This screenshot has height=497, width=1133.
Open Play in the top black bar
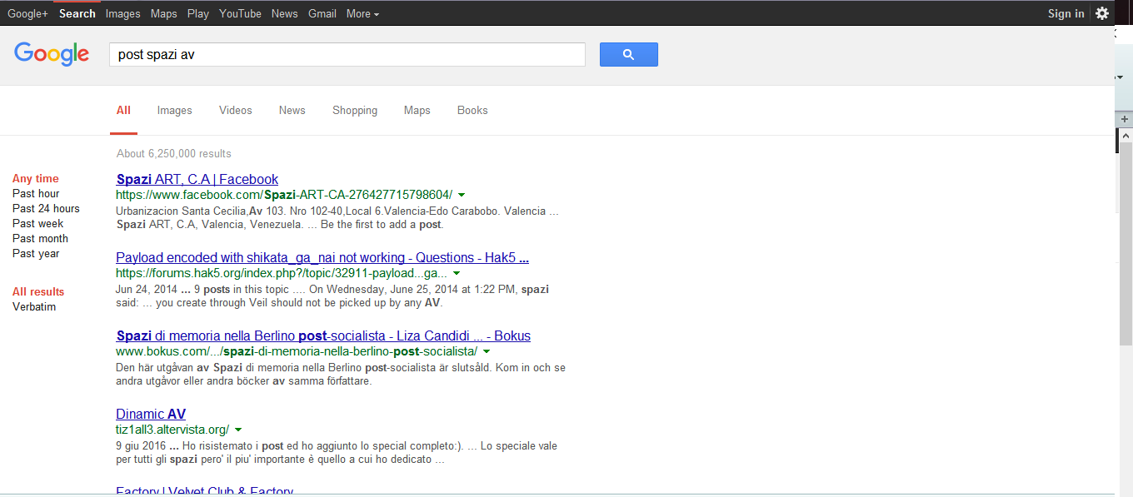click(x=198, y=13)
